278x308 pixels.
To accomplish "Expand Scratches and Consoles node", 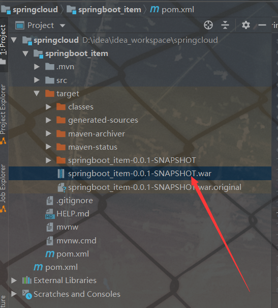I will pyautogui.click(x=14, y=294).
